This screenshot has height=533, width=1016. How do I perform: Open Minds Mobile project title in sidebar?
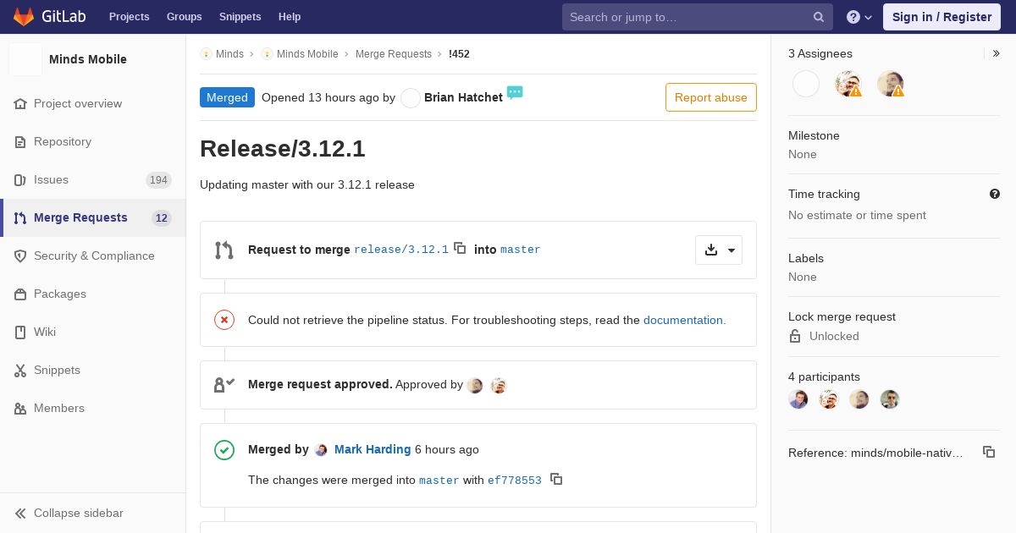pos(88,59)
